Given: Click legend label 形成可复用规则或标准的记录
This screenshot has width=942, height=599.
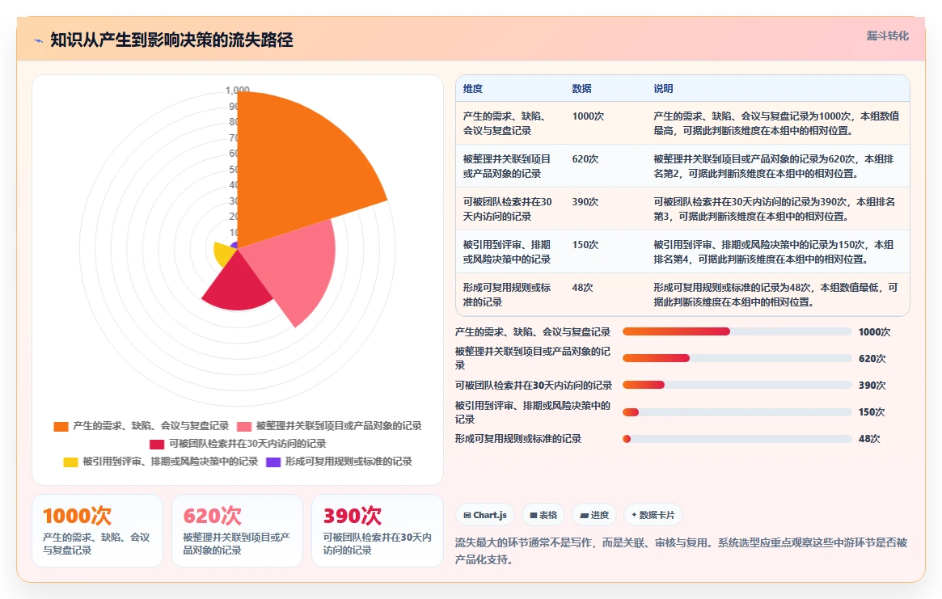Looking at the screenshot, I should [348, 462].
